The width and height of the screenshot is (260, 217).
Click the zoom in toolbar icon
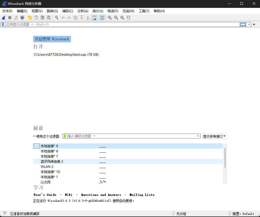click(x=110, y=18)
